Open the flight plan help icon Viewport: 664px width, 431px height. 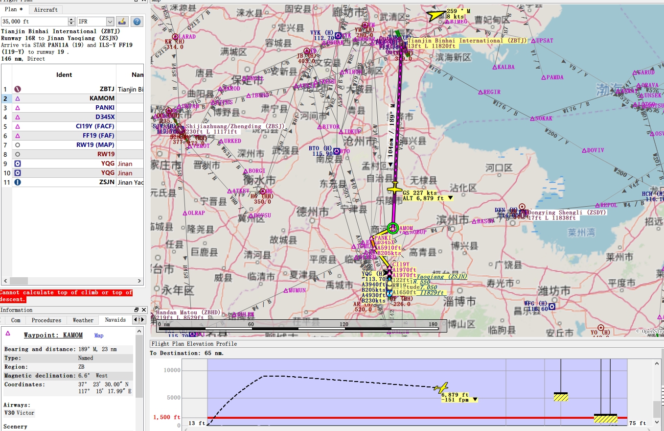pyautogui.click(x=137, y=22)
